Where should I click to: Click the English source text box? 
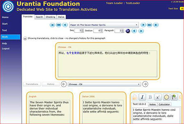49,112
